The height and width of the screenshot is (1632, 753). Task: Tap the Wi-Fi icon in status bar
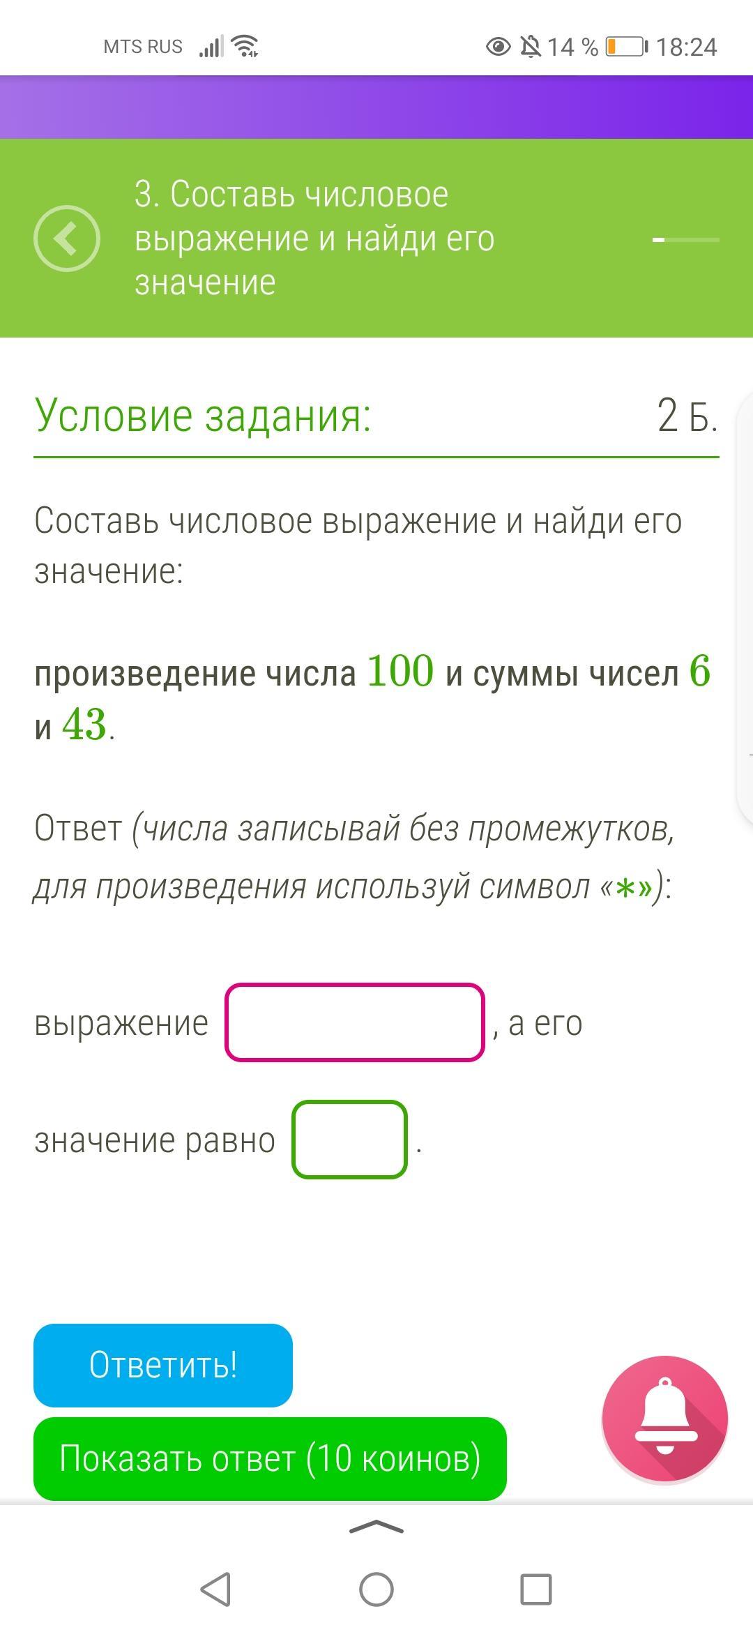pyautogui.click(x=245, y=46)
